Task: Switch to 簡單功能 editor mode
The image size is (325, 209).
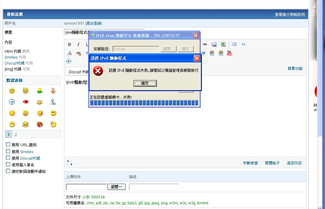Action: click(295, 69)
